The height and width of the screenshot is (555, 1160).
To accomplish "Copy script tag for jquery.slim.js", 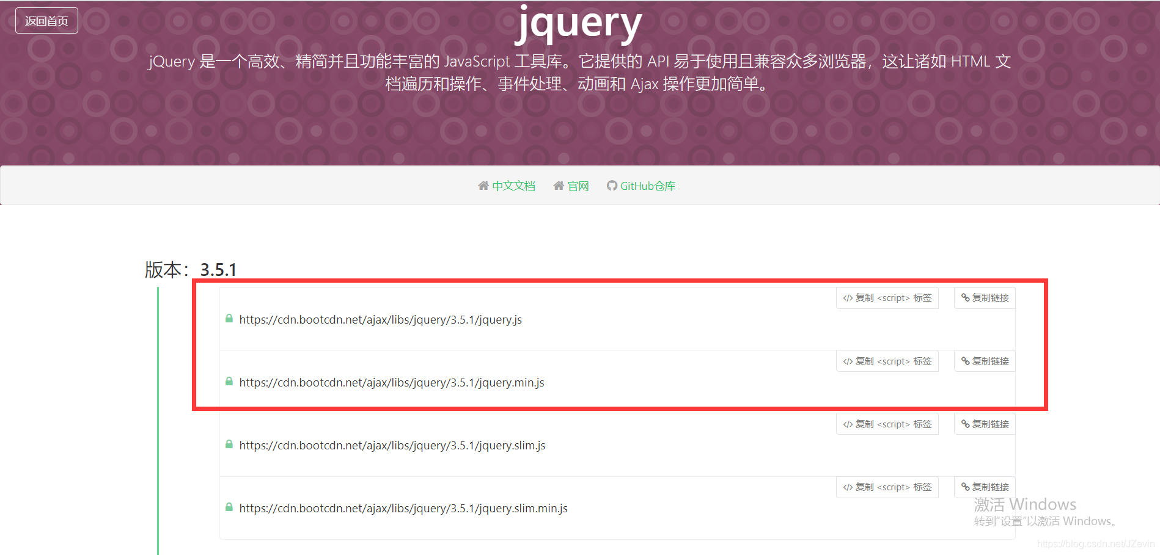I will click(887, 424).
